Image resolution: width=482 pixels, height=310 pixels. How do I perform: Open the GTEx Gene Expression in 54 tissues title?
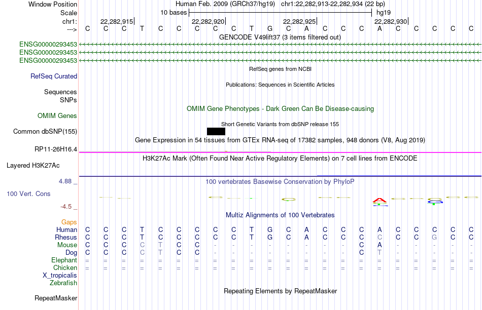(280, 140)
